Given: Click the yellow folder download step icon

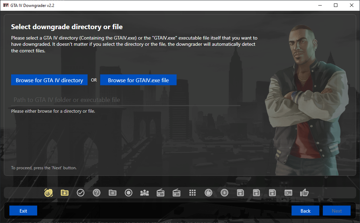Looking at the screenshot, I should coord(65,193).
